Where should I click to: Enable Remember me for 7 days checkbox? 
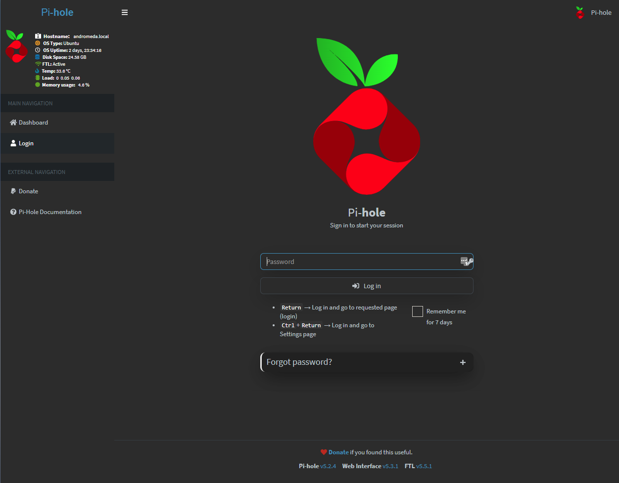click(418, 311)
